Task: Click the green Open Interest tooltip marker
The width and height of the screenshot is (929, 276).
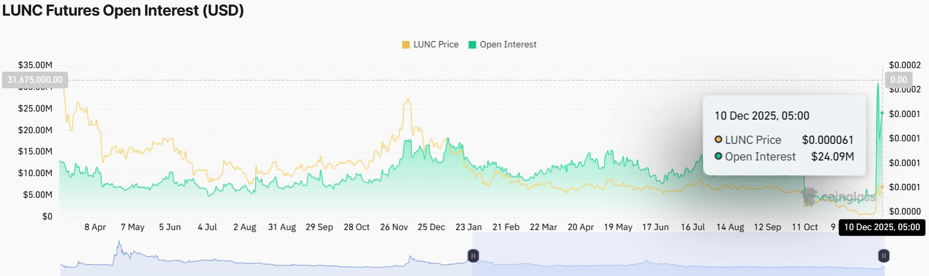Action: click(x=718, y=156)
